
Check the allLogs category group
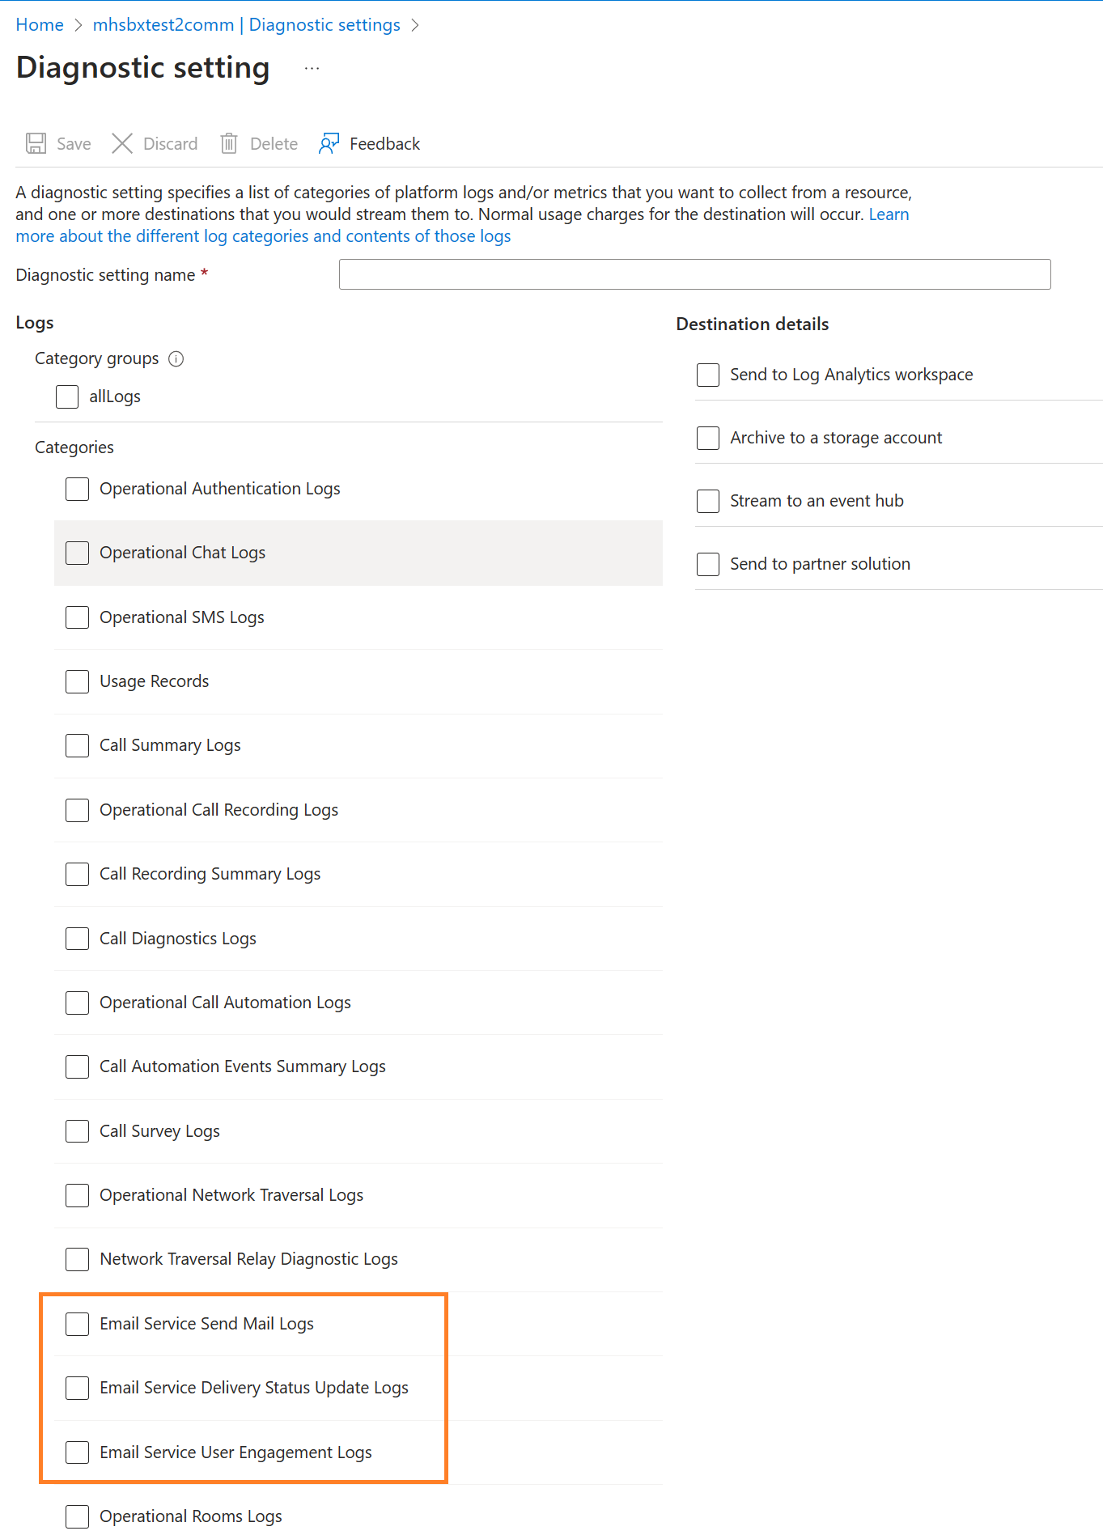point(67,396)
